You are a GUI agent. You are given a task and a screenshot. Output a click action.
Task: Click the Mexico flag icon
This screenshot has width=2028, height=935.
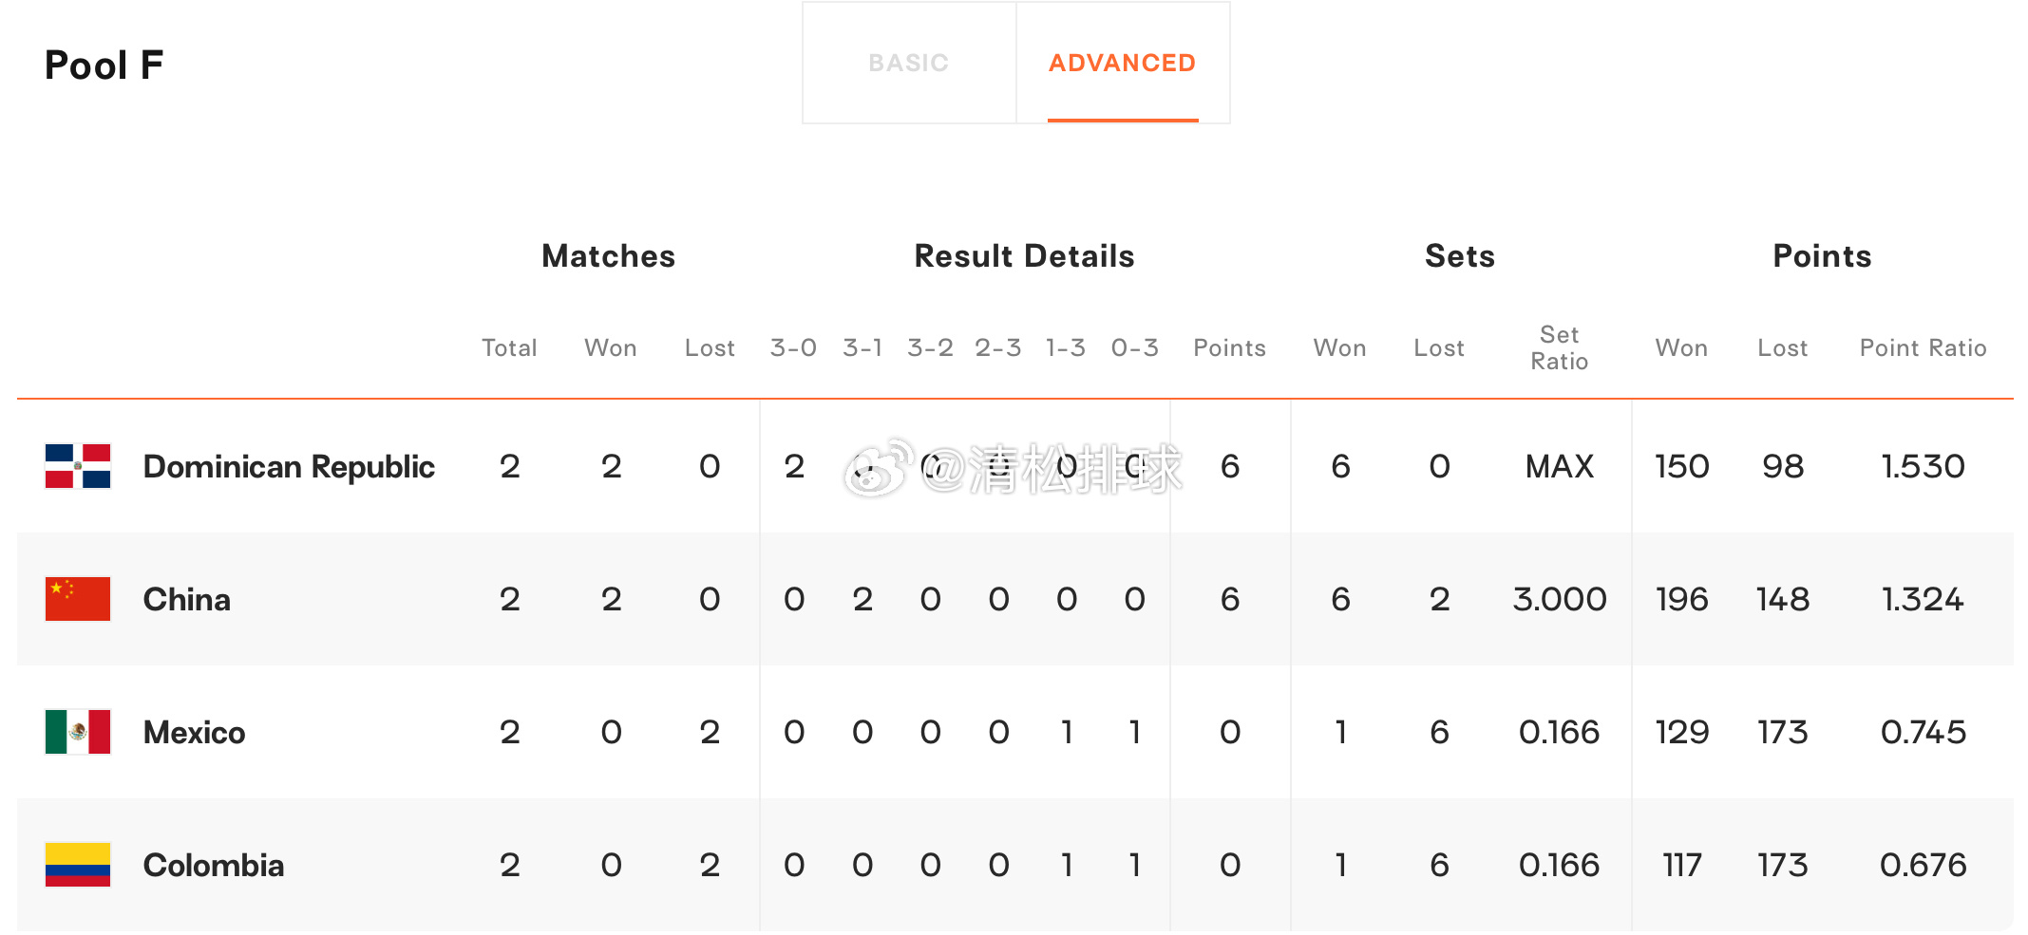click(78, 732)
